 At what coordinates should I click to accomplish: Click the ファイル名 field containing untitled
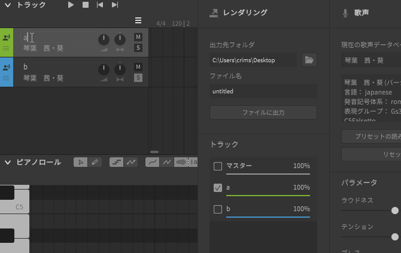[x=263, y=92]
